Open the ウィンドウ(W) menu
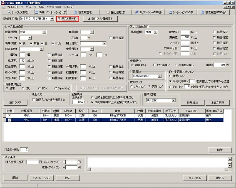This screenshot has width=236, height=188. (54, 7)
